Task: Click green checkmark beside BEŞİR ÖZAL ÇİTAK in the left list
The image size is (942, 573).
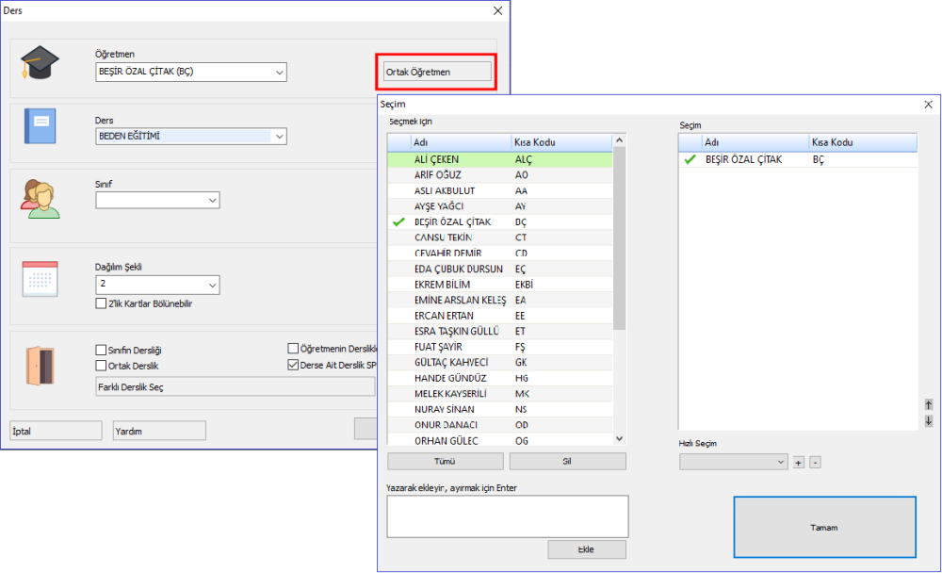Action: 398,221
